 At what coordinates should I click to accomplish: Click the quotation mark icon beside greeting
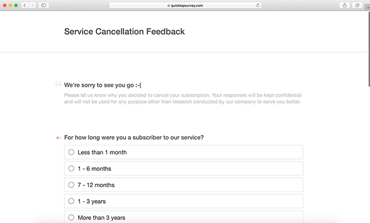(58, 84)
